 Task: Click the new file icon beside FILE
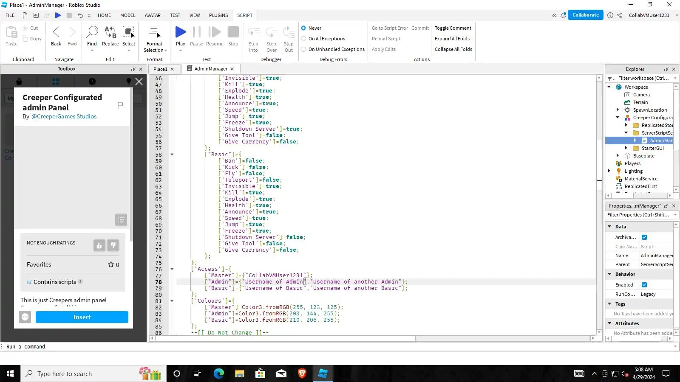(25, 15)
